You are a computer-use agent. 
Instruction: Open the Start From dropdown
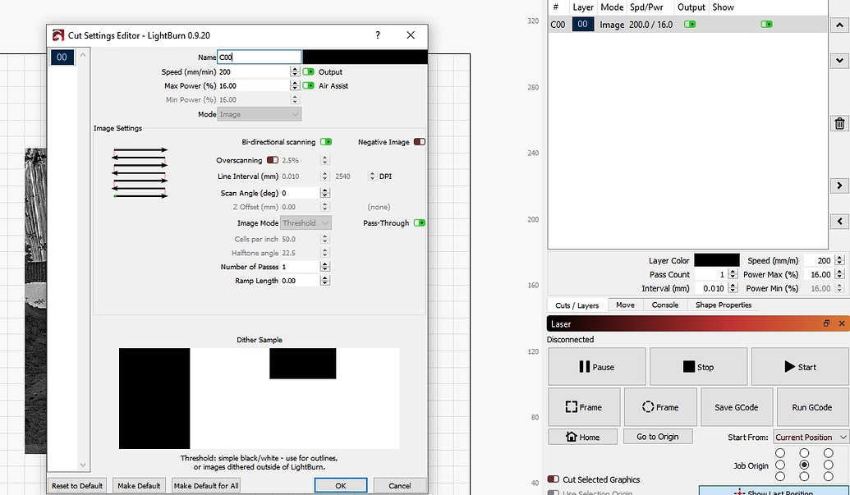click(811, 436)
